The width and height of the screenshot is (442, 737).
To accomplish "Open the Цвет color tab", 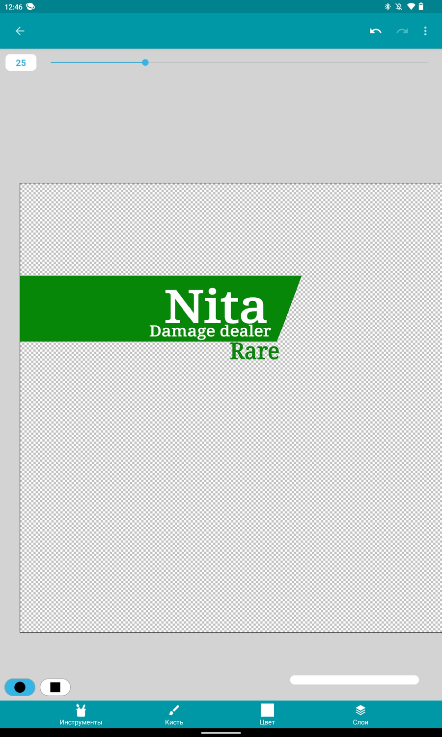I will pyautogui.click(x=267, y=714).
